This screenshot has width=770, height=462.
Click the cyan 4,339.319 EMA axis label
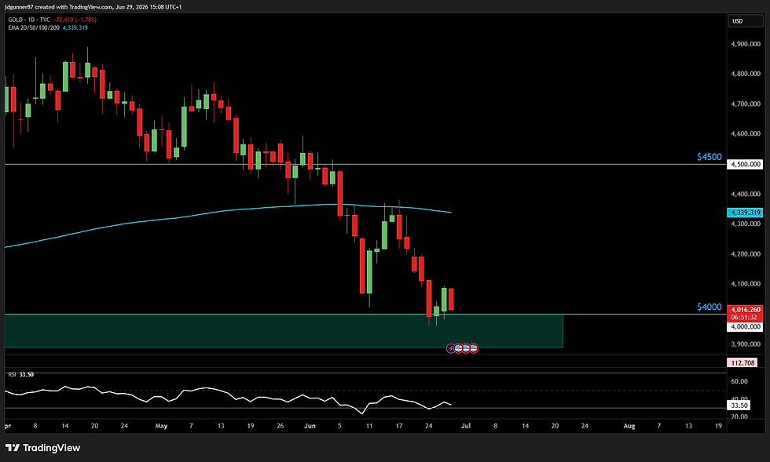[745, 213]
